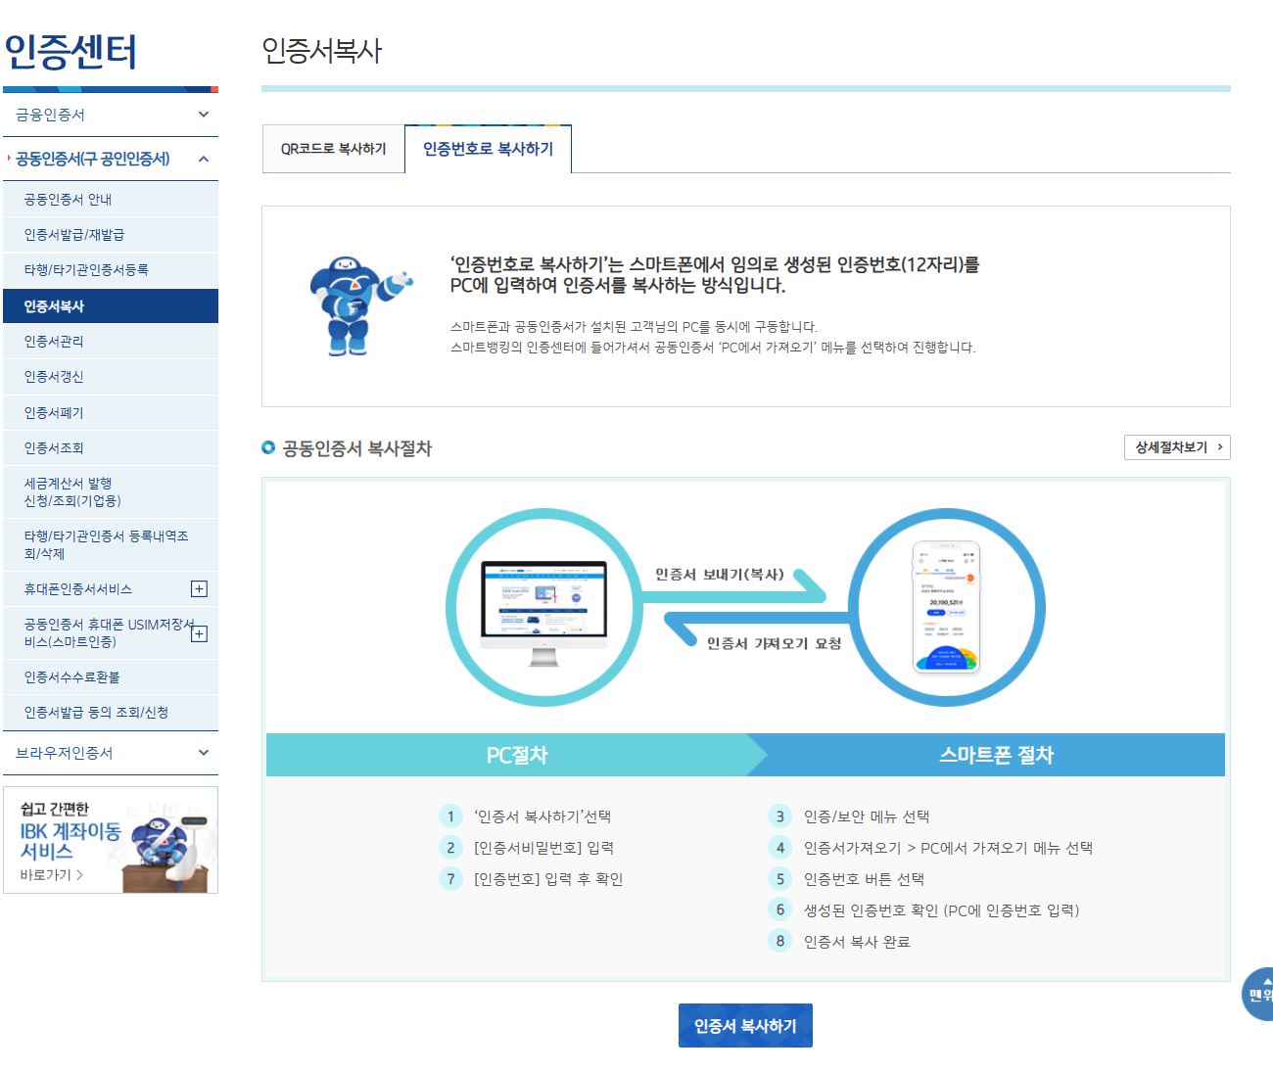Expand 공동인증서 휴대폰 USIM저장서비스 with plus icon

[200, 634]
